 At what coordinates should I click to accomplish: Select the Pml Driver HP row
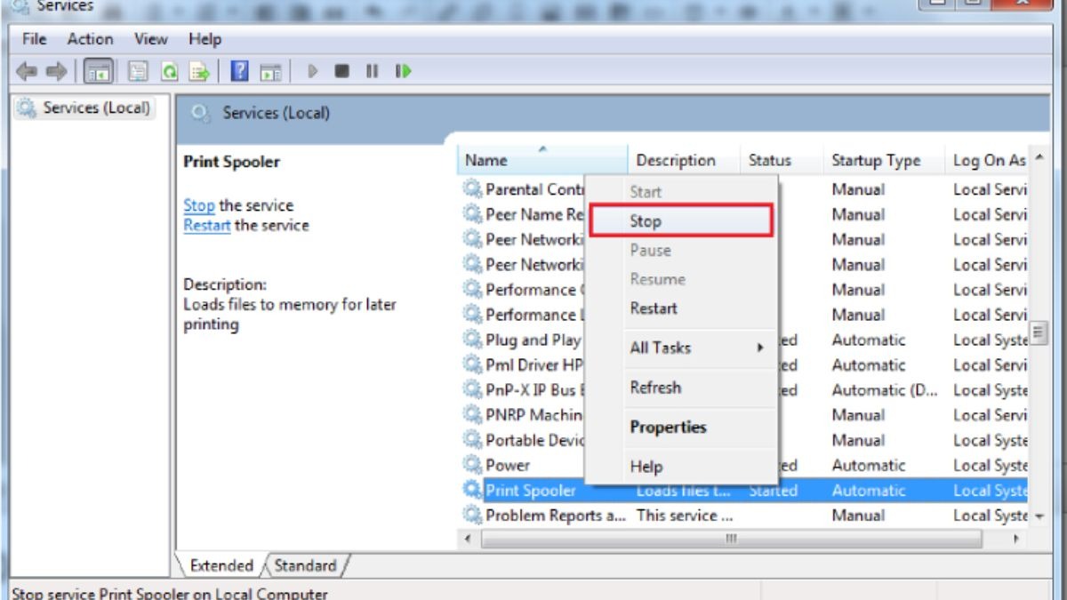(x=745, y=364)
